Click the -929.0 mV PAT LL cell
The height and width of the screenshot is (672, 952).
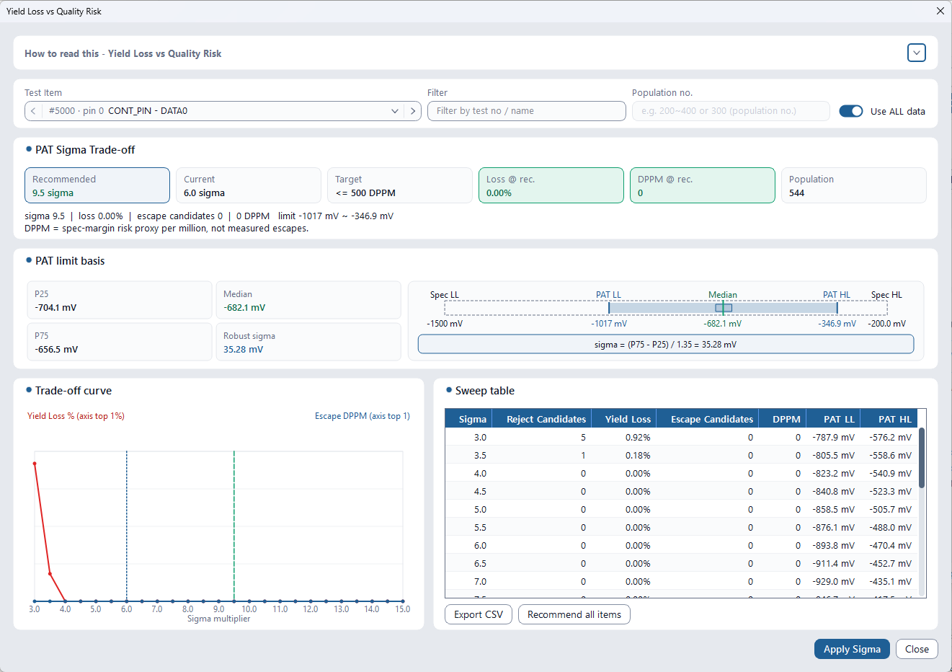tap(833, 582)
